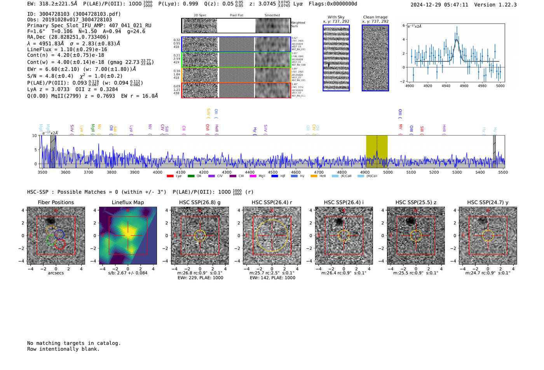Click the CIV purple legend swatch
Image resolution: width=544 pixels, height=370 pixels.
point(211,176)
